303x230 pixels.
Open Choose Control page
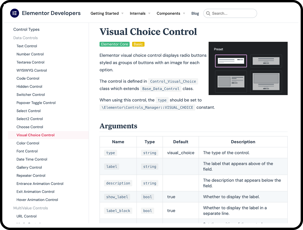tap(30, 127)
